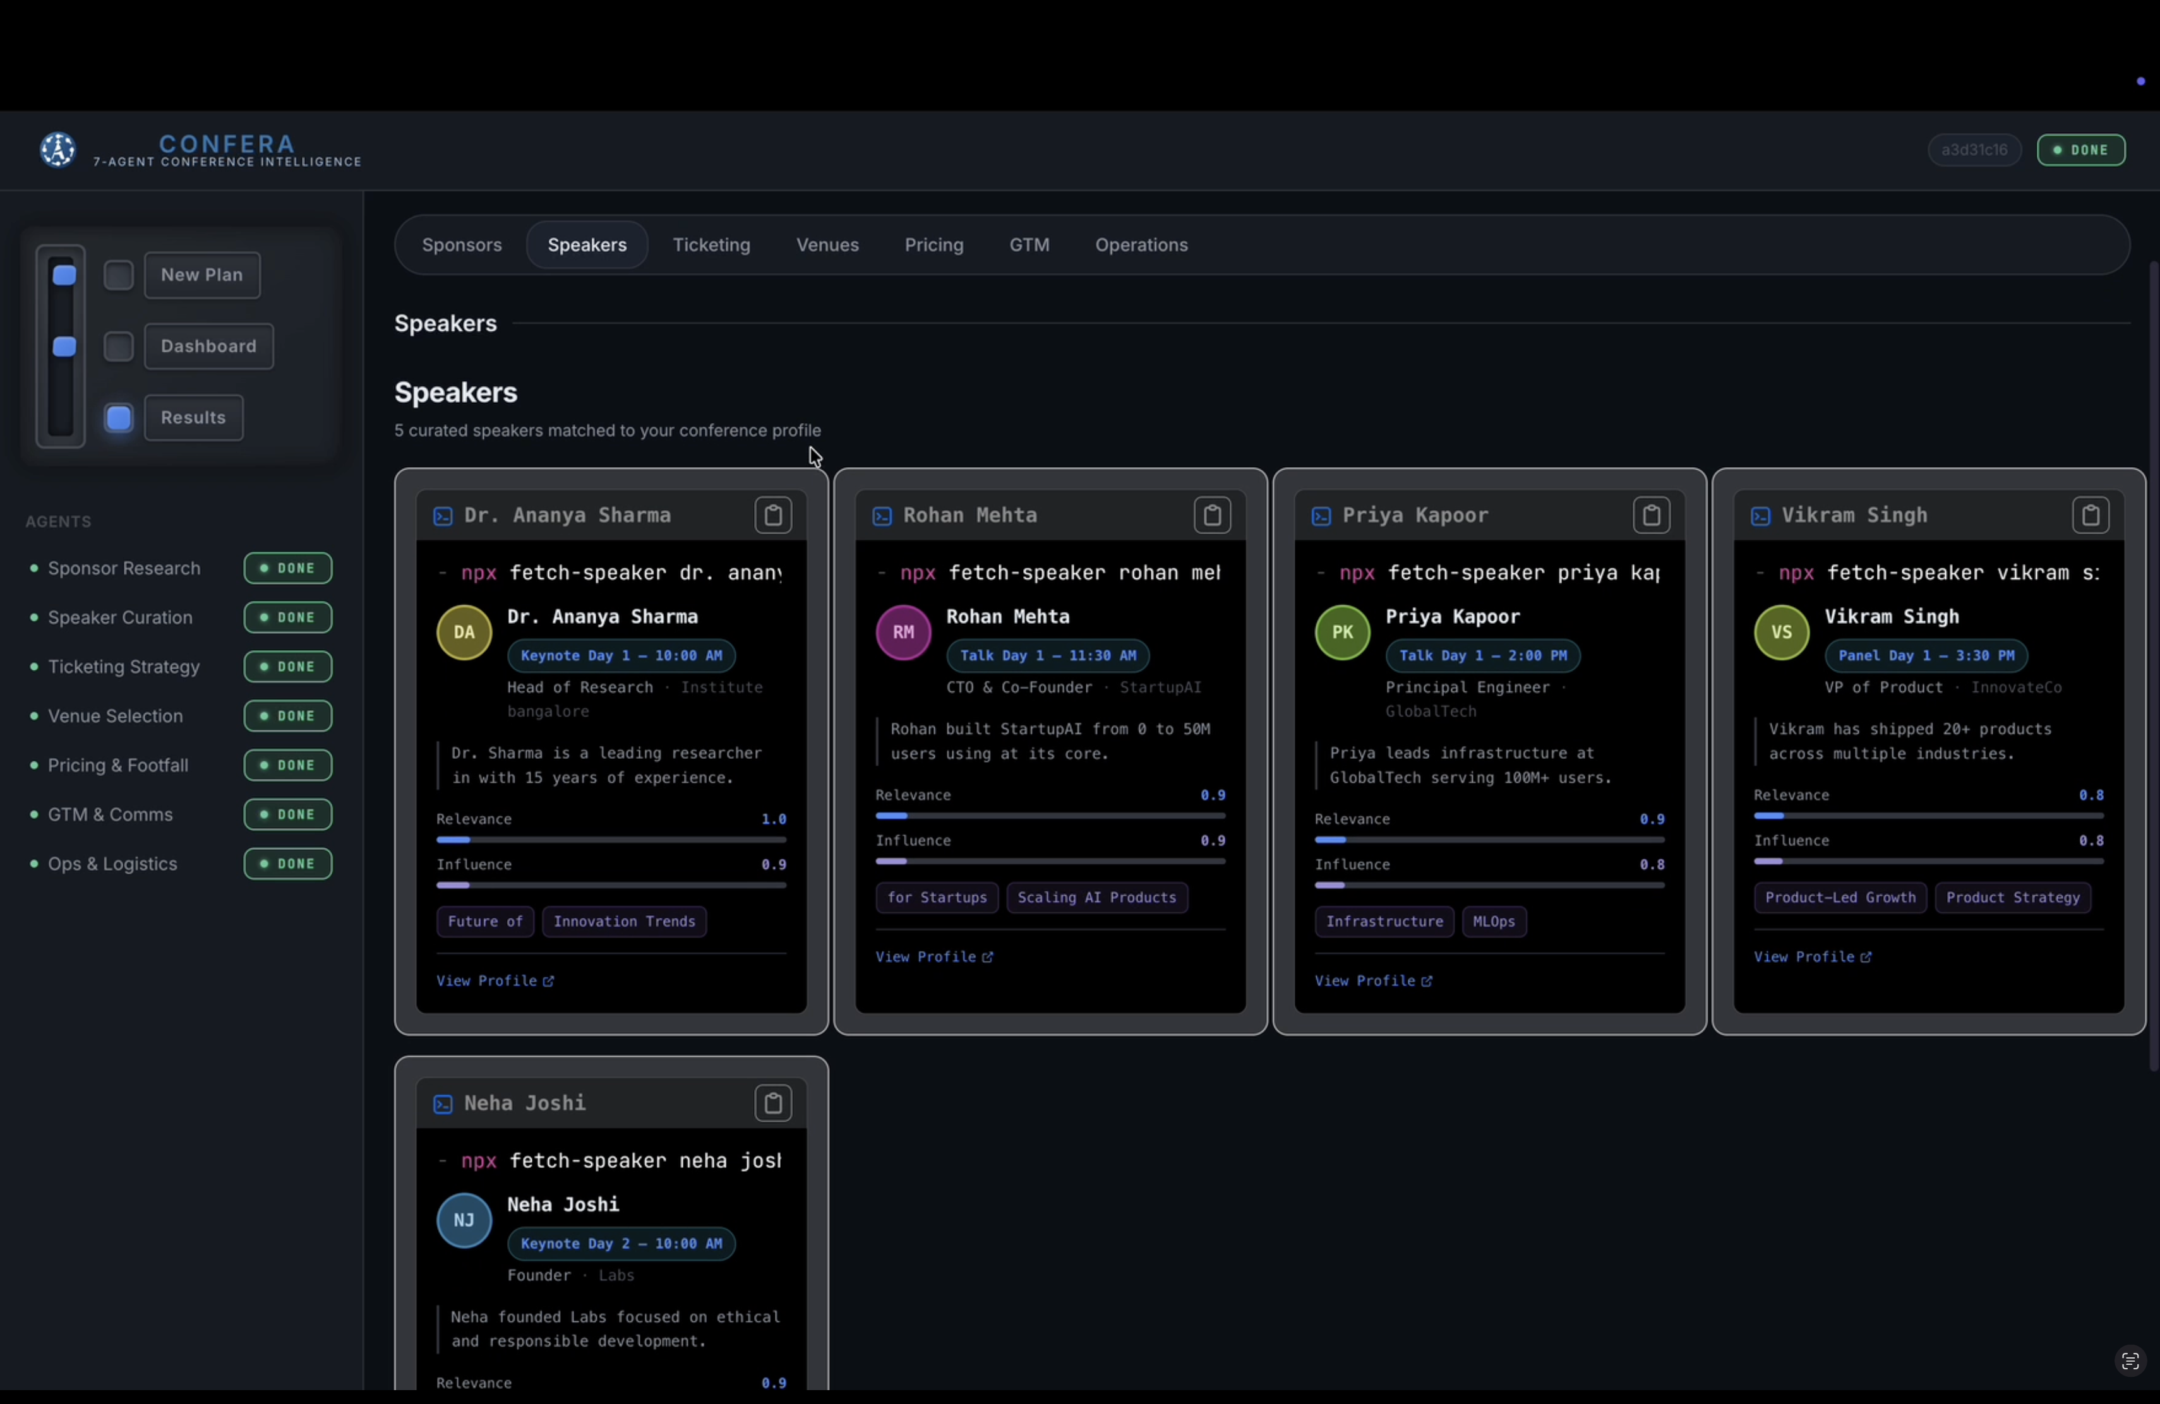Viewport: 2160px width, 1404px height.
Task: Open the Dashboard button
Action: pos(209,345)
